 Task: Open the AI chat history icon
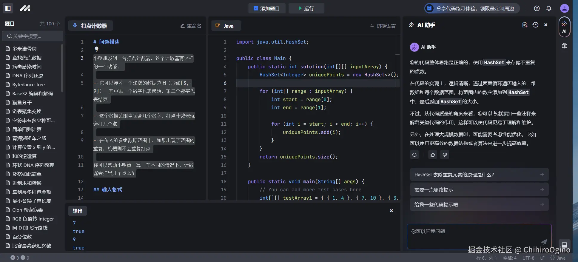[535, 25]
